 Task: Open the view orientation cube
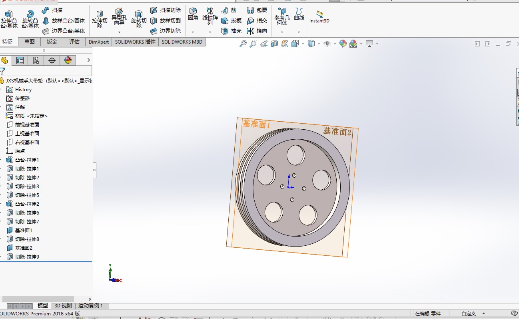[x=295, y=44]
